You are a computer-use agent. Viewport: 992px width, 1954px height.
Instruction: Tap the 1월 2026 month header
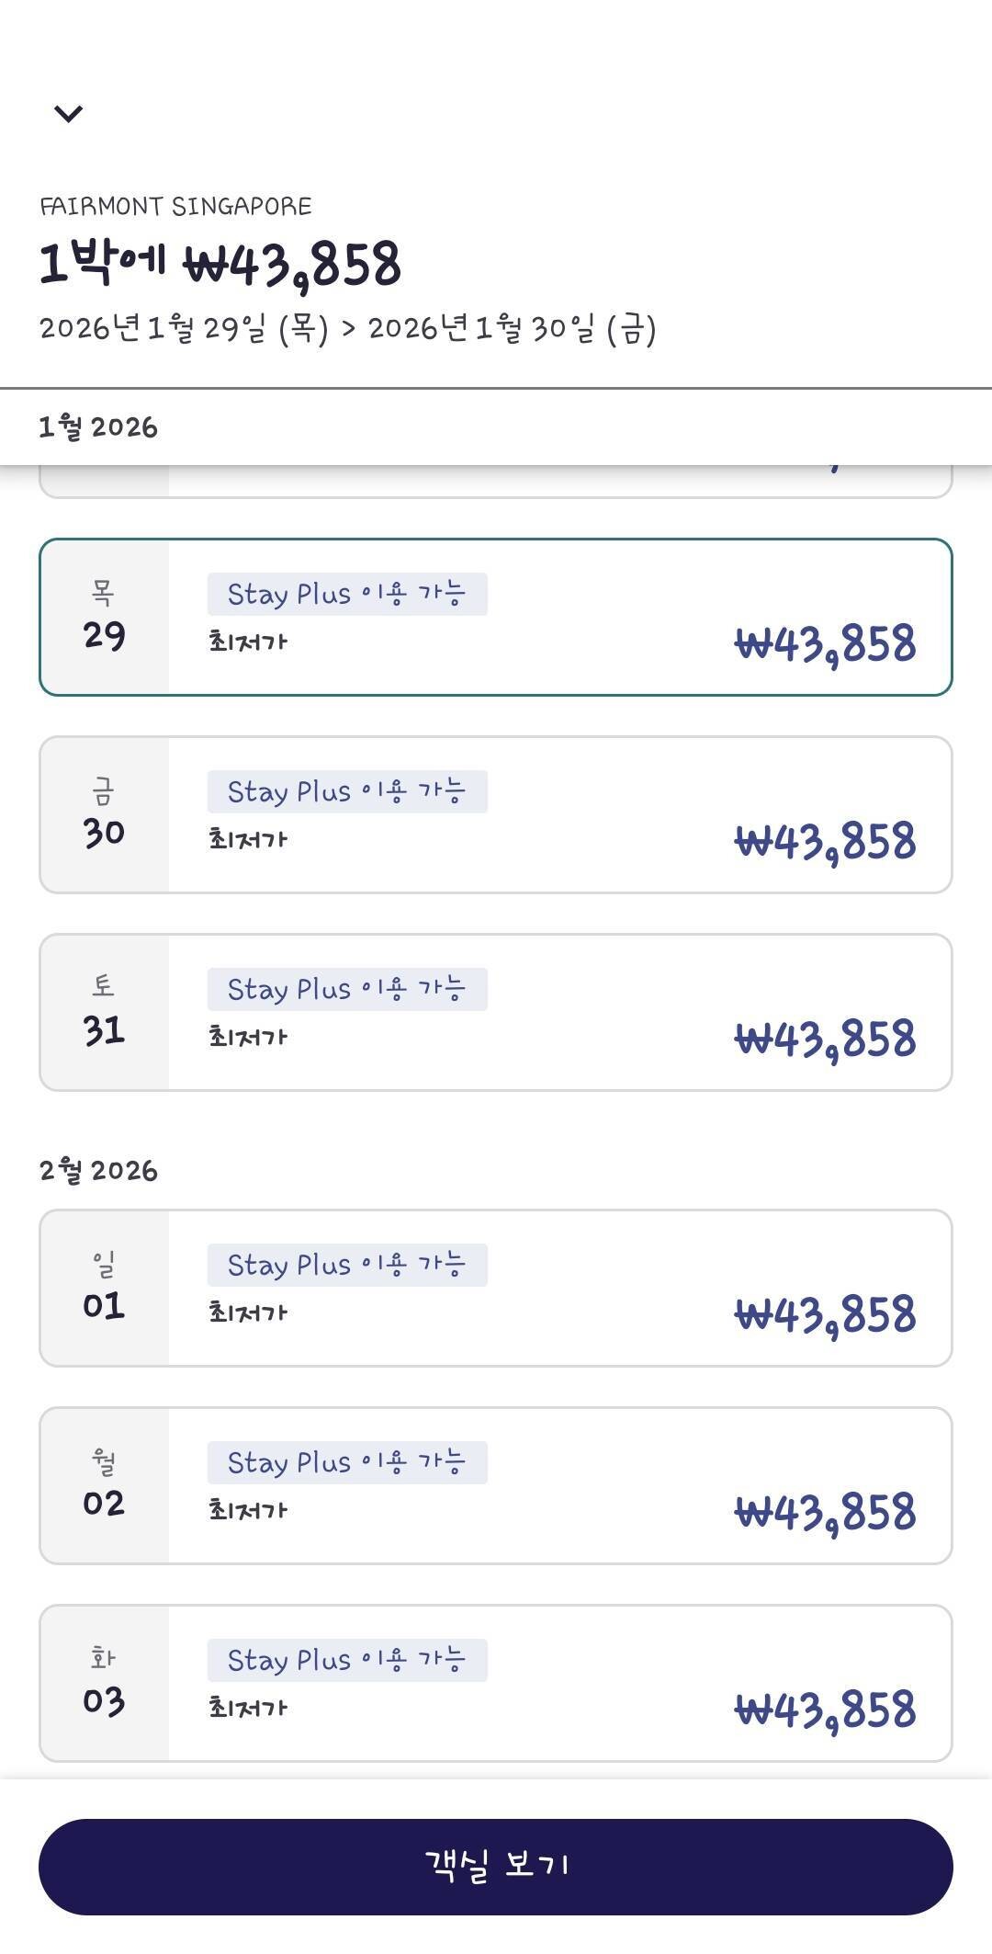(x=98, y=427)
